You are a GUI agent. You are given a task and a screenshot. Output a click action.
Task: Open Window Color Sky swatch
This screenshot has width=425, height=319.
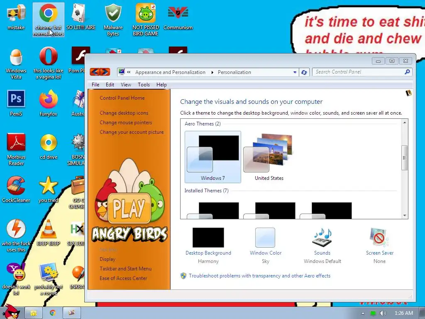(x=265, y=245)
